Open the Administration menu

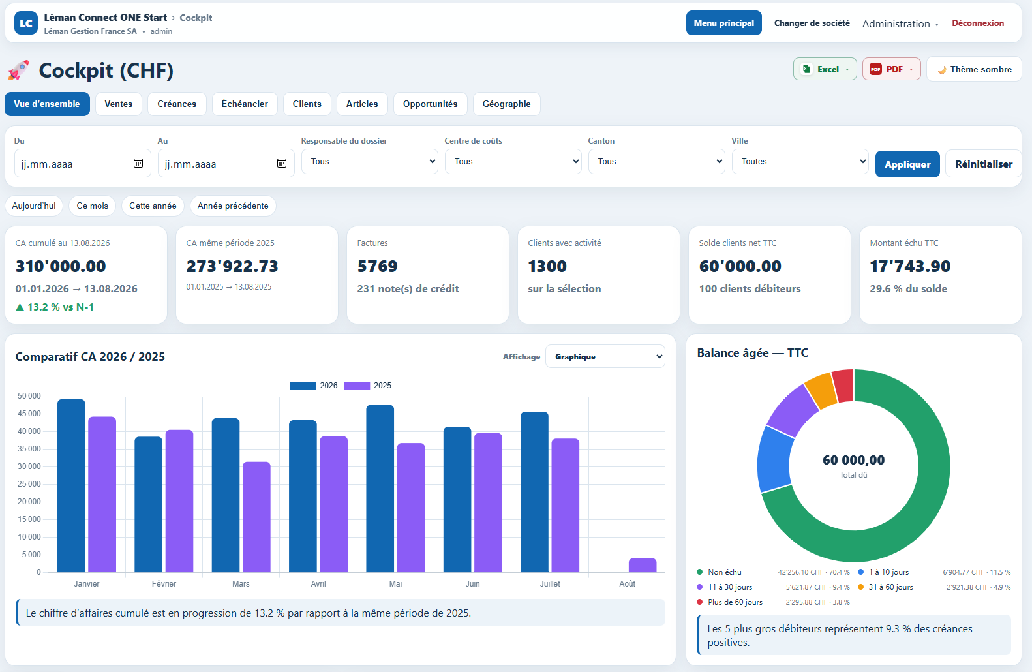click(900, 23)
